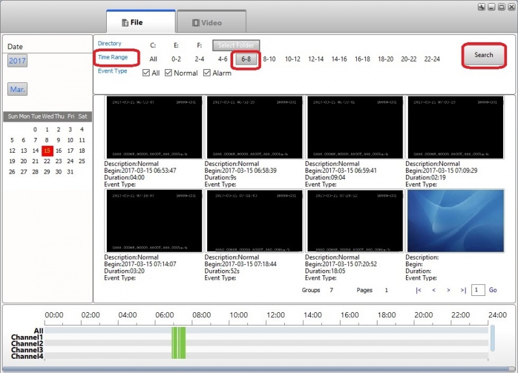
Task: Click the pushpin icon in the title bar
Action: [x=480, y=6]
